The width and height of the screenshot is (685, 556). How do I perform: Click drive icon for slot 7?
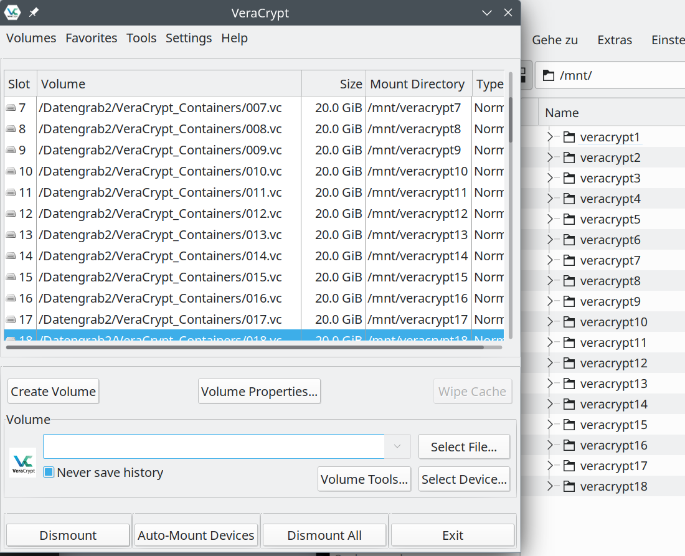(11, 108)
